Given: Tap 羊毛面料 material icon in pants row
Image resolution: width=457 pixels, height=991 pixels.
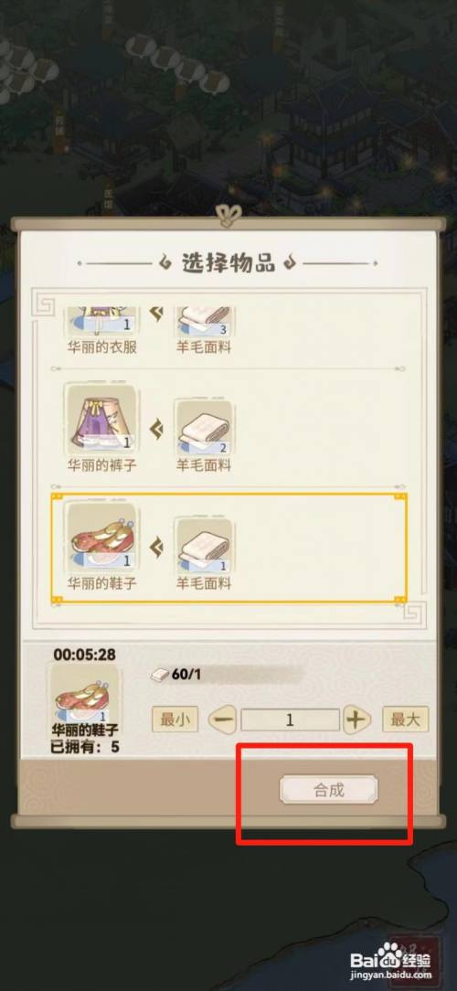Looking at the screenshot, I should click(x=203, y=428).
